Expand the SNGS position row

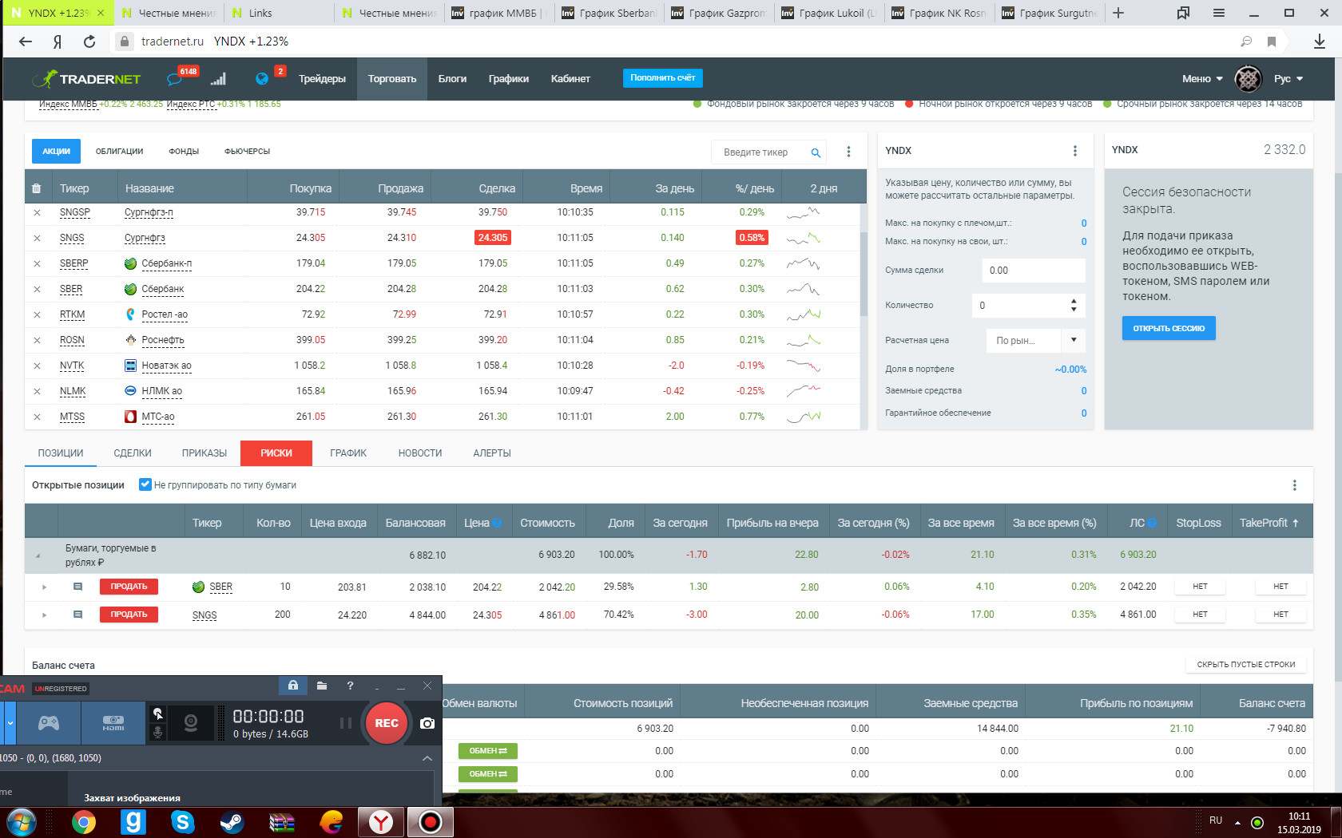click(x=44, y=615)
